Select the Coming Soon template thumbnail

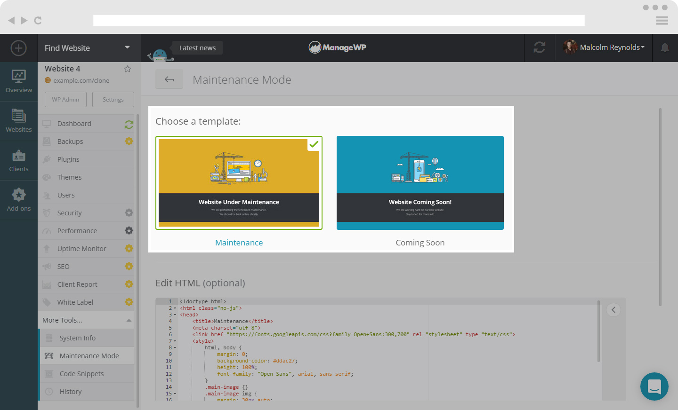[x=420, y=183]
